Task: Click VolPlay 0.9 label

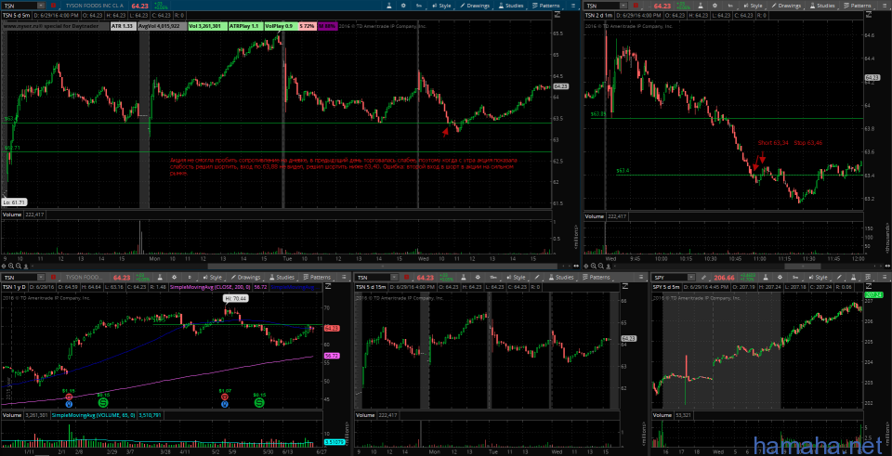Action: pyautogui.click(x=281, y=26)
